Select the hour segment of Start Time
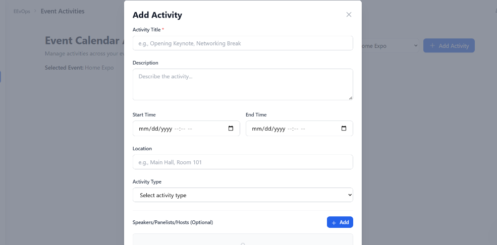The height and width of the screenshot is (245, 497). coord(177,129)
